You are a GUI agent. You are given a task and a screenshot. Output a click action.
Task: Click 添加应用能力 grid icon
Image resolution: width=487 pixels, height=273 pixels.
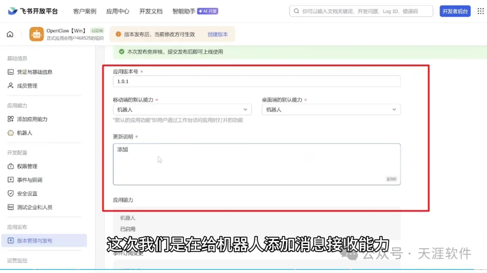point(10,119)
